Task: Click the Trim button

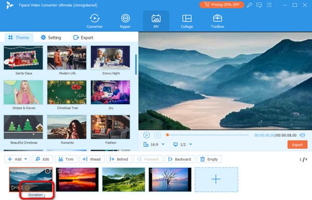Action: coord(66,159)
